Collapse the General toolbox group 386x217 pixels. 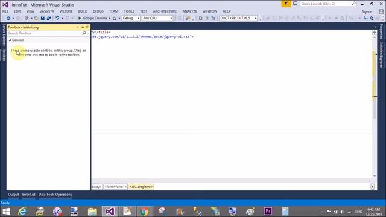click(x=10, y=40)
